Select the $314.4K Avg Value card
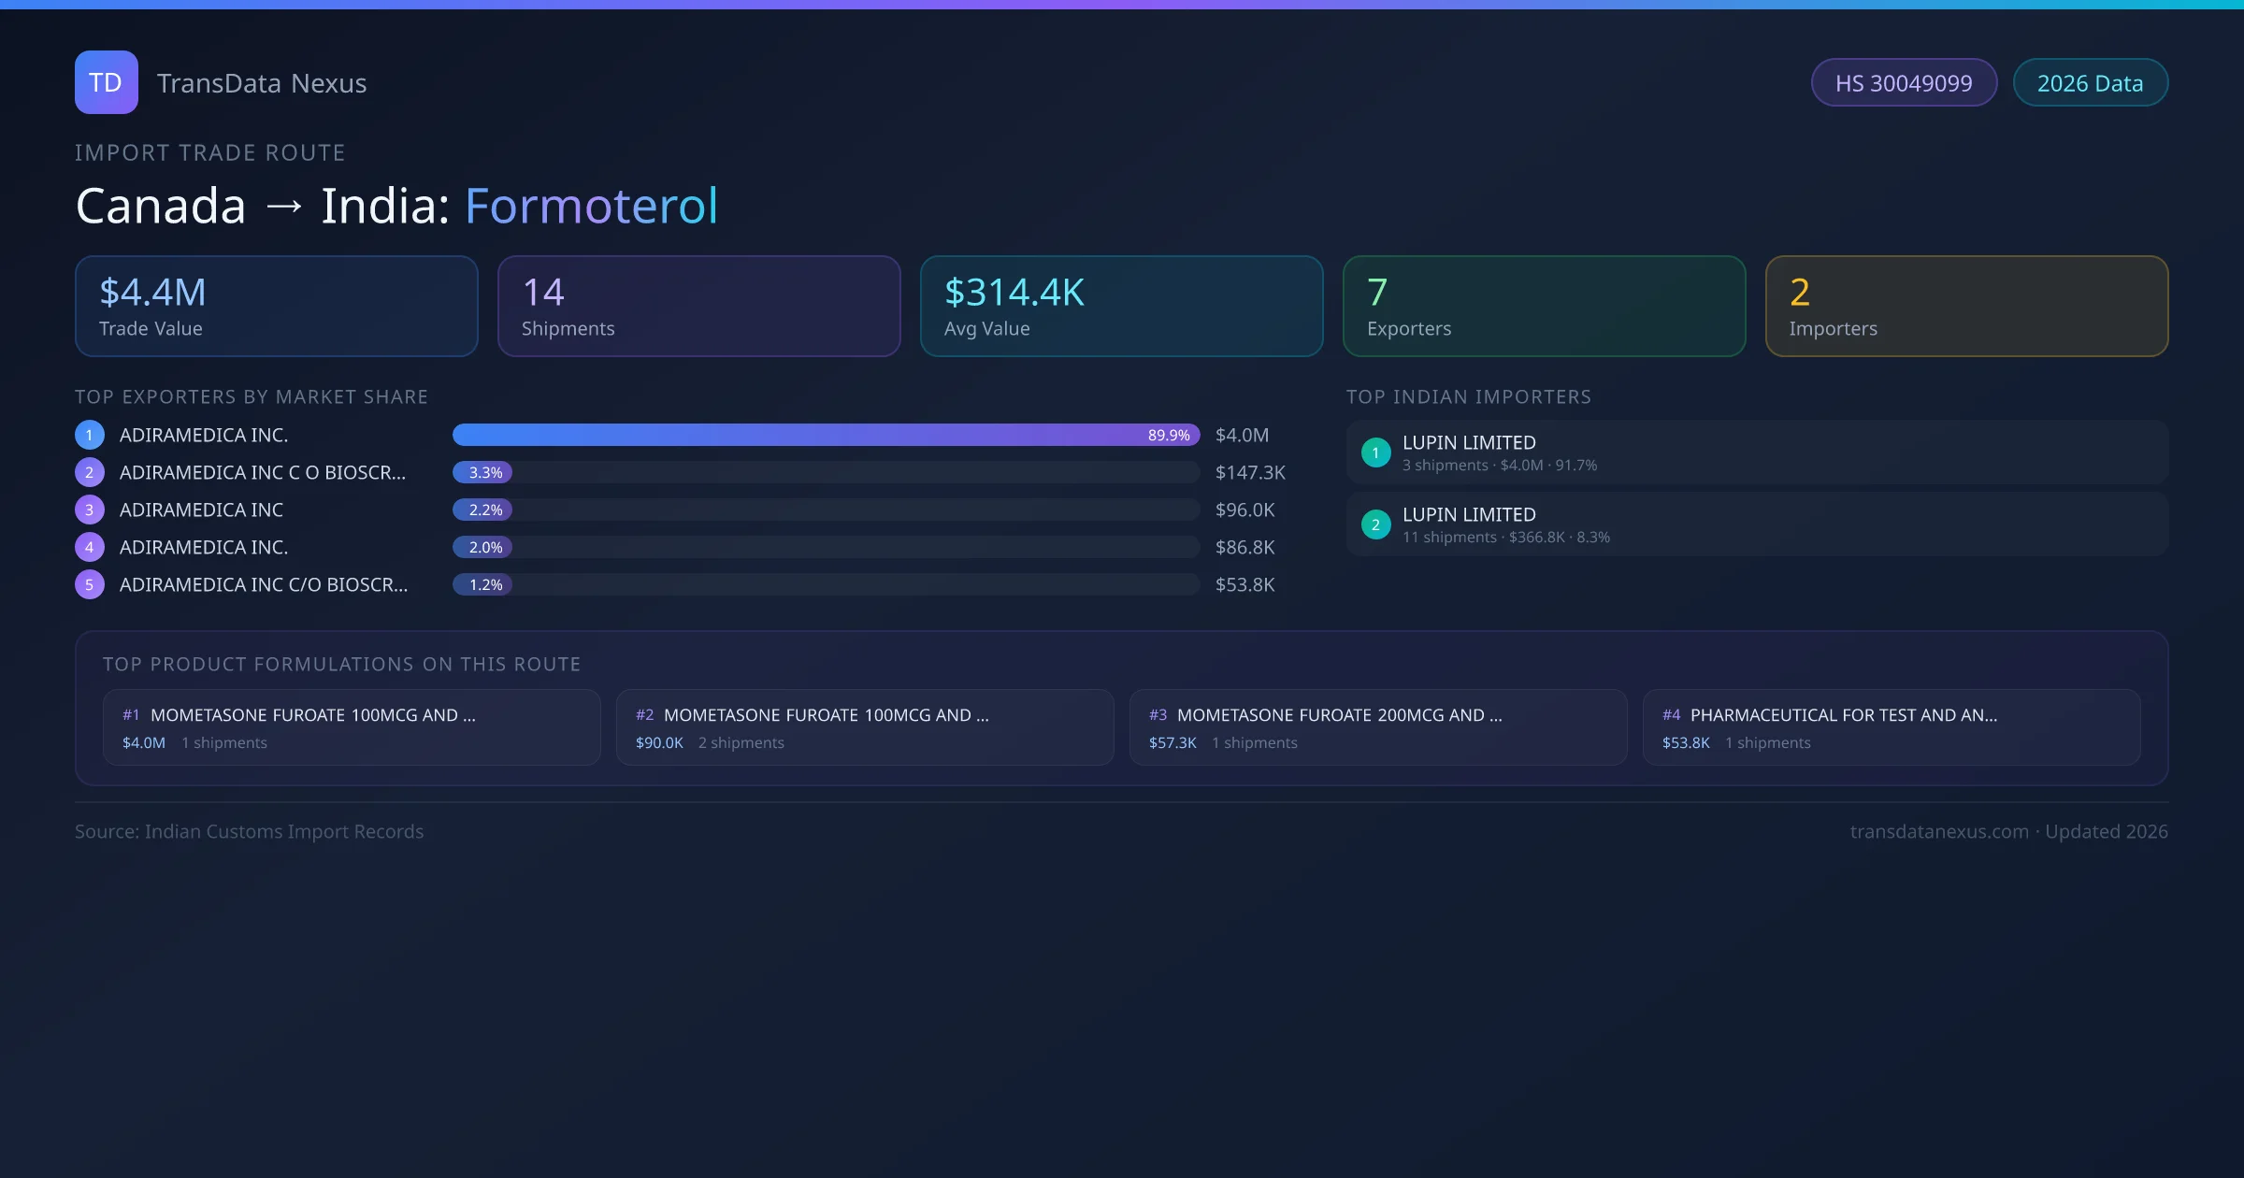 coord(1121,306)
